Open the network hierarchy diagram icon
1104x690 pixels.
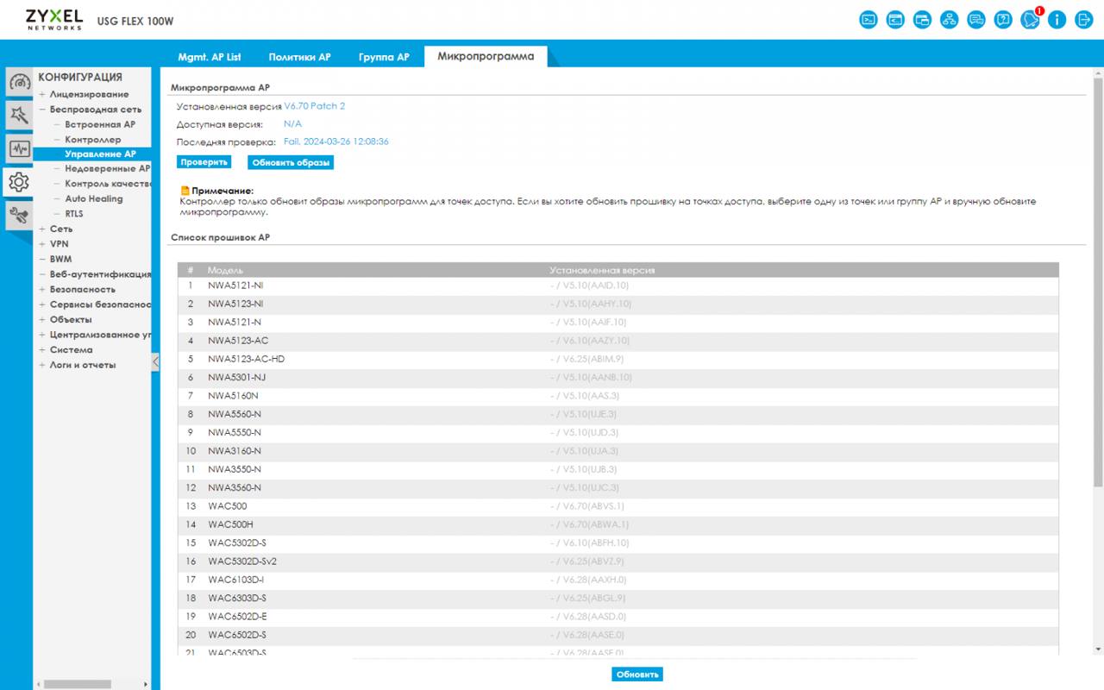[949, 20]
